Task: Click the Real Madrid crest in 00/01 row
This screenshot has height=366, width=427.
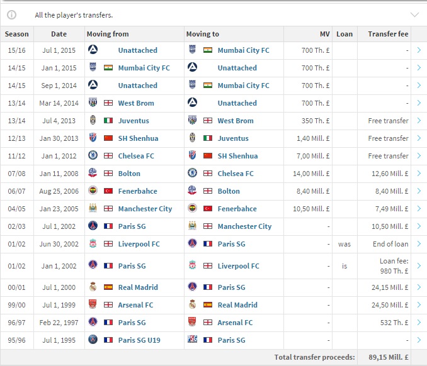Action: pyautogui.click(x=93, y=287)
